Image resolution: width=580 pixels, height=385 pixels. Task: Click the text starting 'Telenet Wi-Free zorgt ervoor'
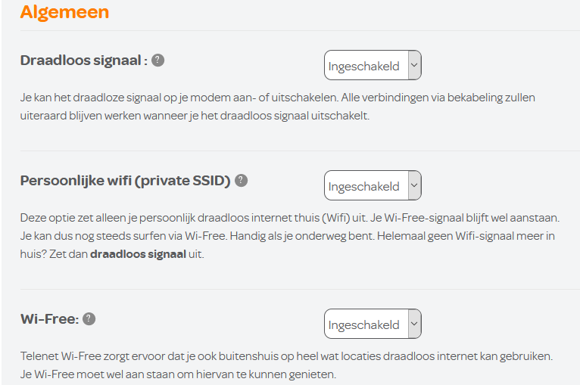coord(287,356)
